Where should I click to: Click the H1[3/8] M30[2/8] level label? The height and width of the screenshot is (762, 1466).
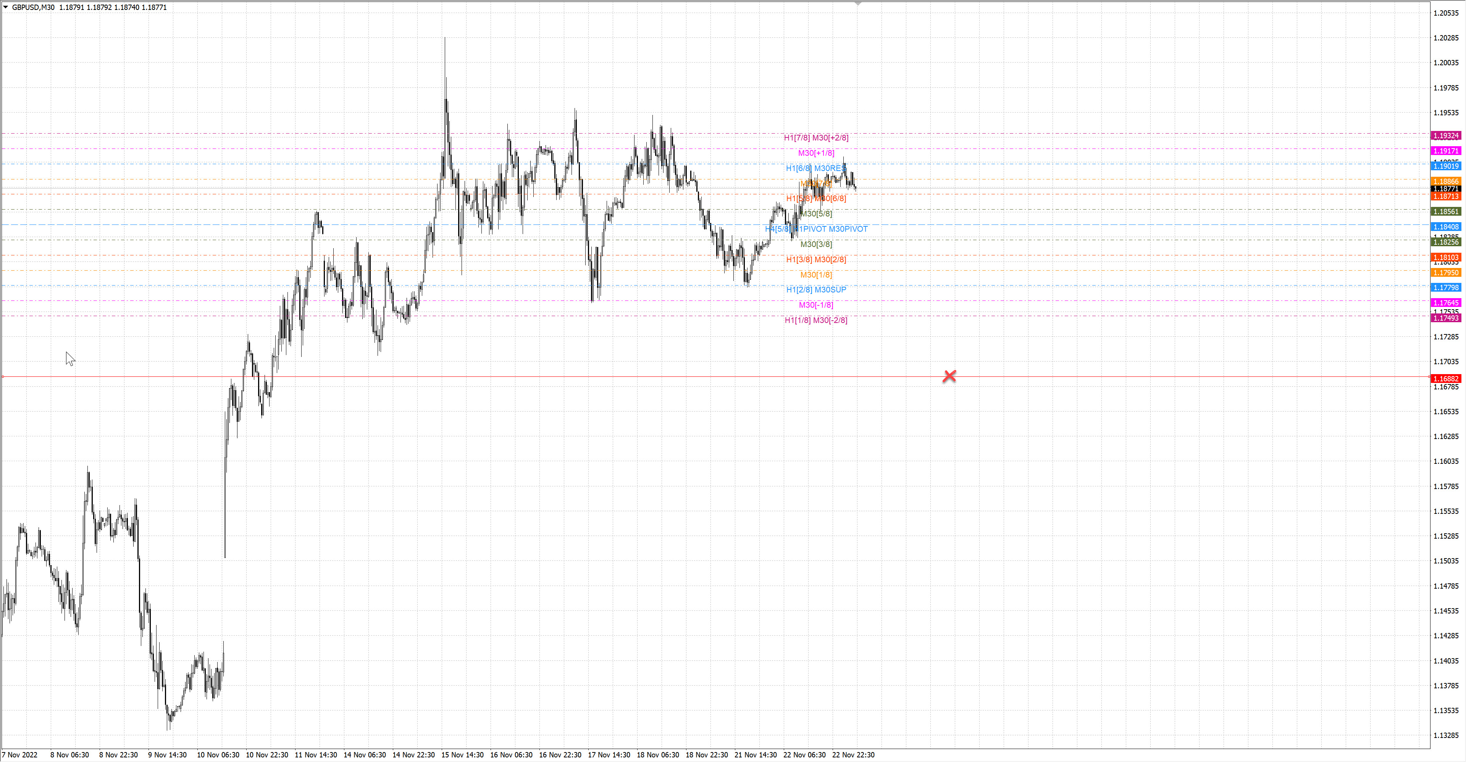815,260
